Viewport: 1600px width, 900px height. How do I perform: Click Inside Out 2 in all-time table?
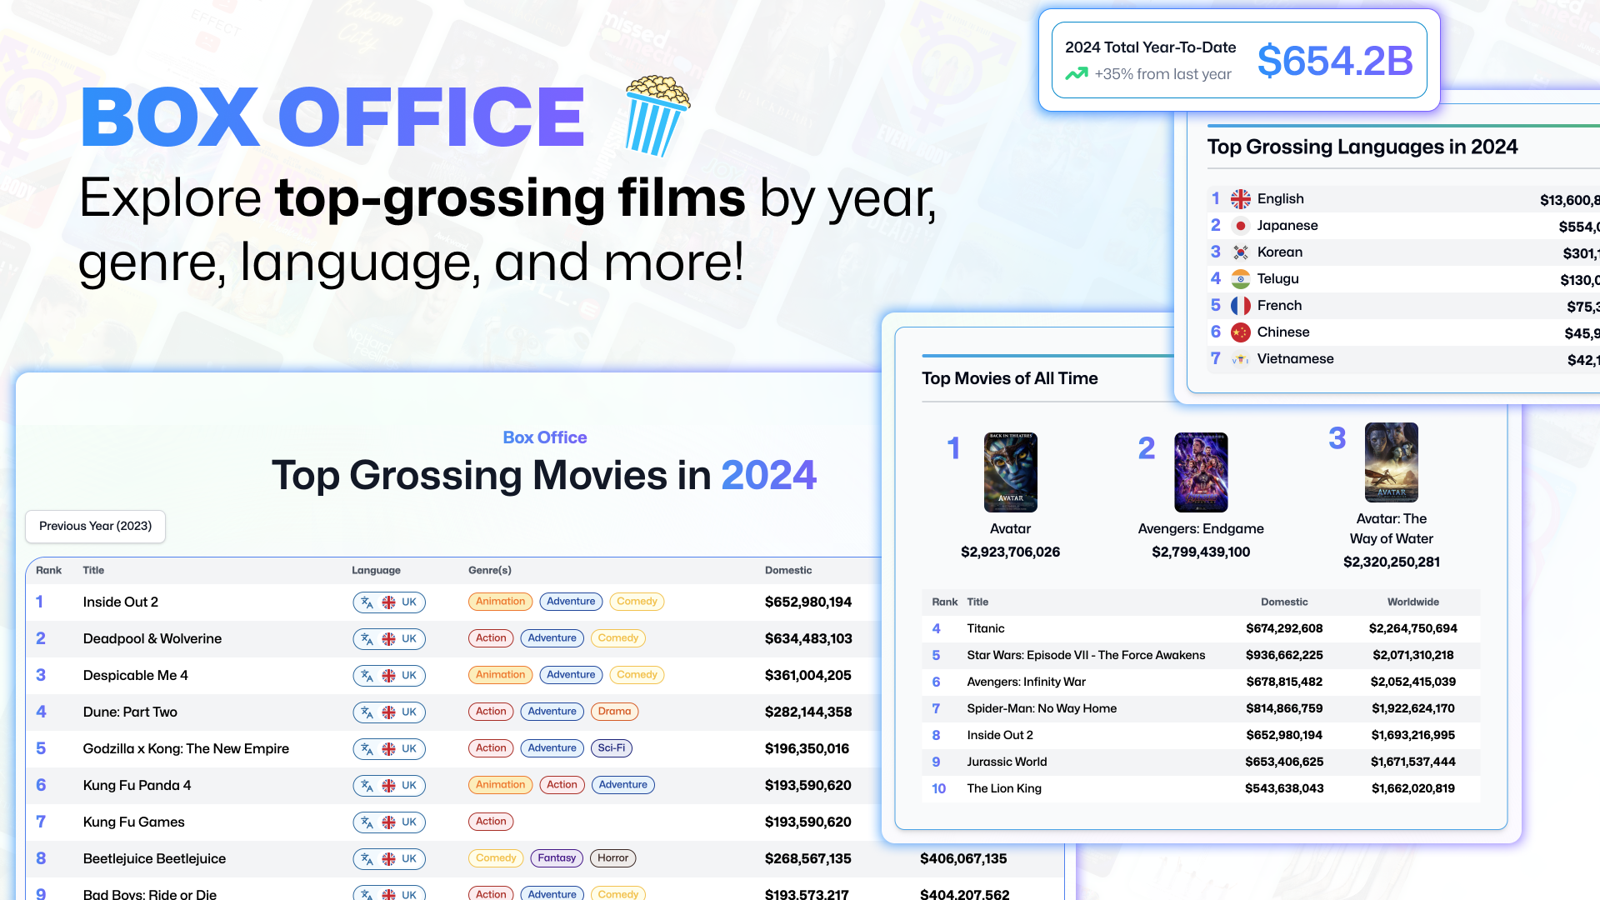[x=1000, y=735]
